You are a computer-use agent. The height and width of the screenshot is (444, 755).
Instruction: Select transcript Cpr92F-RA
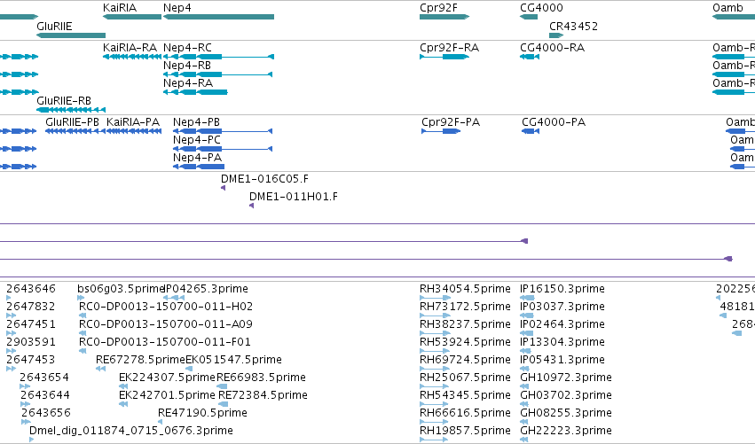point(444,57)
